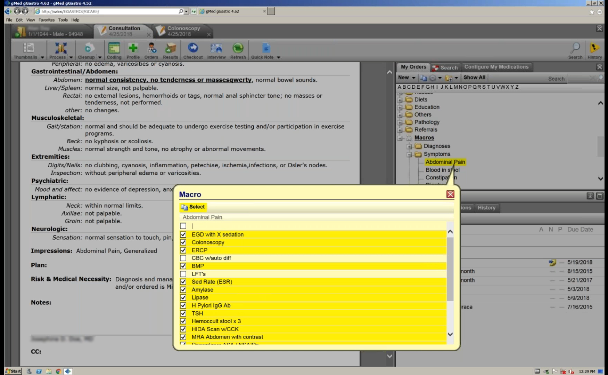The image size is (608, 375).
Task: Open the Profile tool
Action: 133,51
